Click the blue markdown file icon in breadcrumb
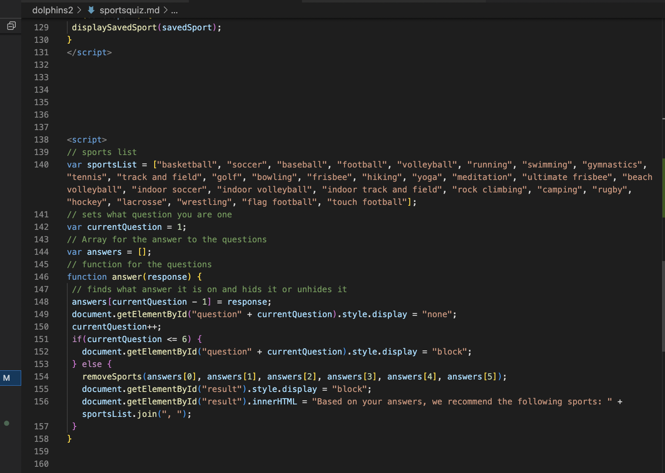This screenshot has height=473, width=665. tap(91, 10)
